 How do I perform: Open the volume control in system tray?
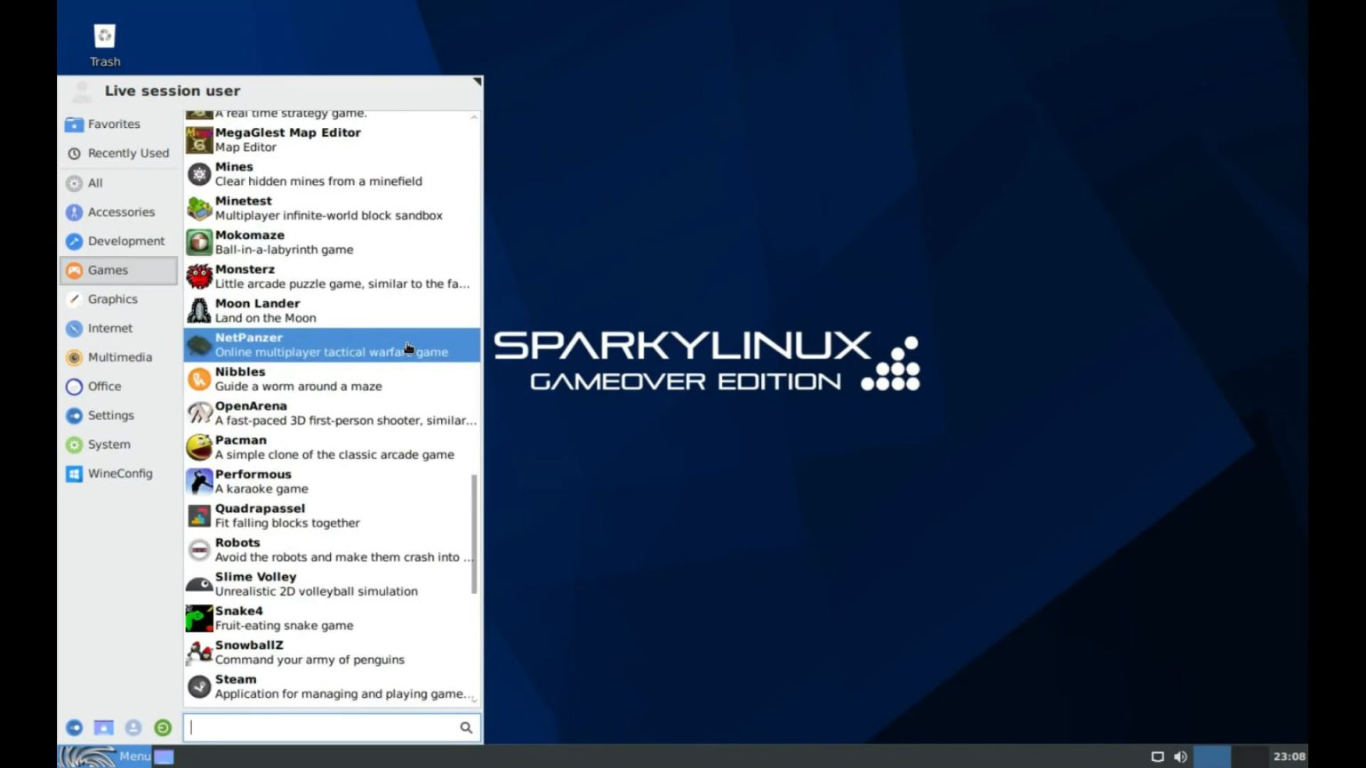1180,756
